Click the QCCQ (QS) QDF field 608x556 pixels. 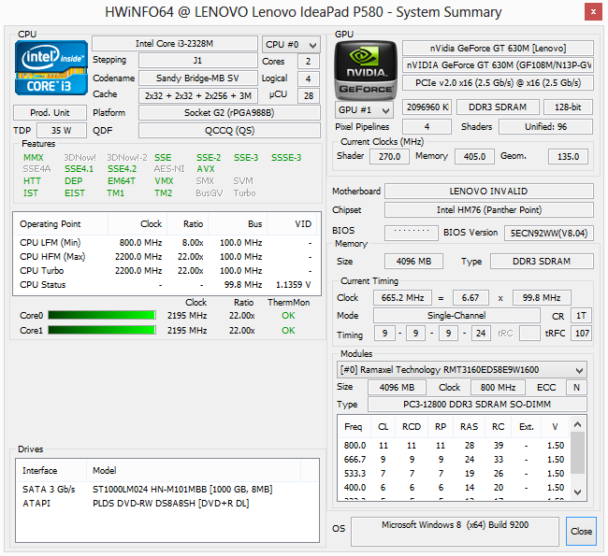coord(229,131)
